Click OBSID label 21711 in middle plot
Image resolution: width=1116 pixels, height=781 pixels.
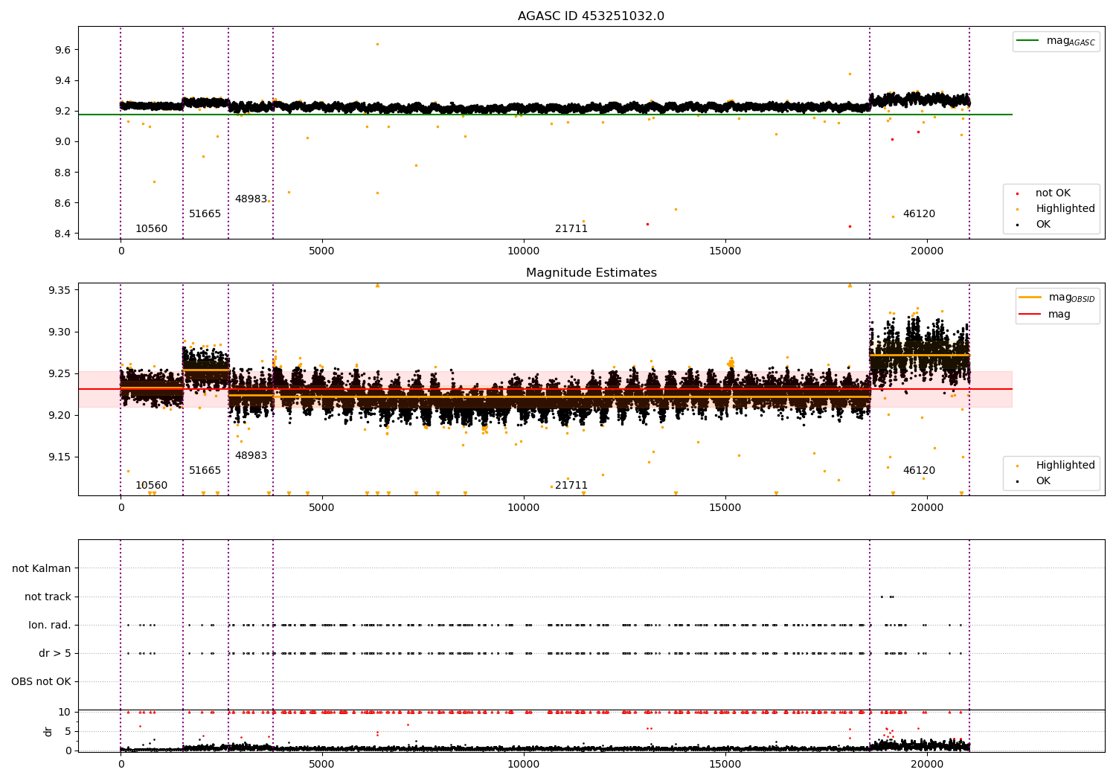[571, 486]
